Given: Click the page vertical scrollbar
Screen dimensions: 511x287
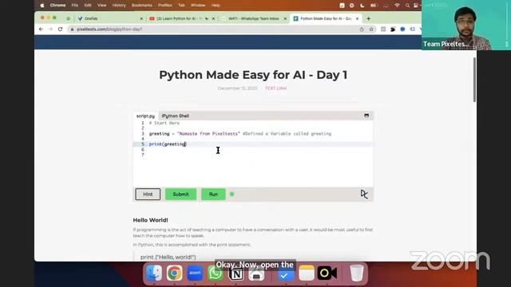Looking at the screenshot, I should click(474, 80).
